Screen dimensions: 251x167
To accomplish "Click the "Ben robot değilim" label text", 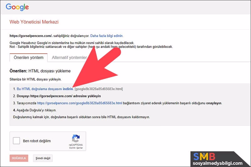I will [37, 141].
